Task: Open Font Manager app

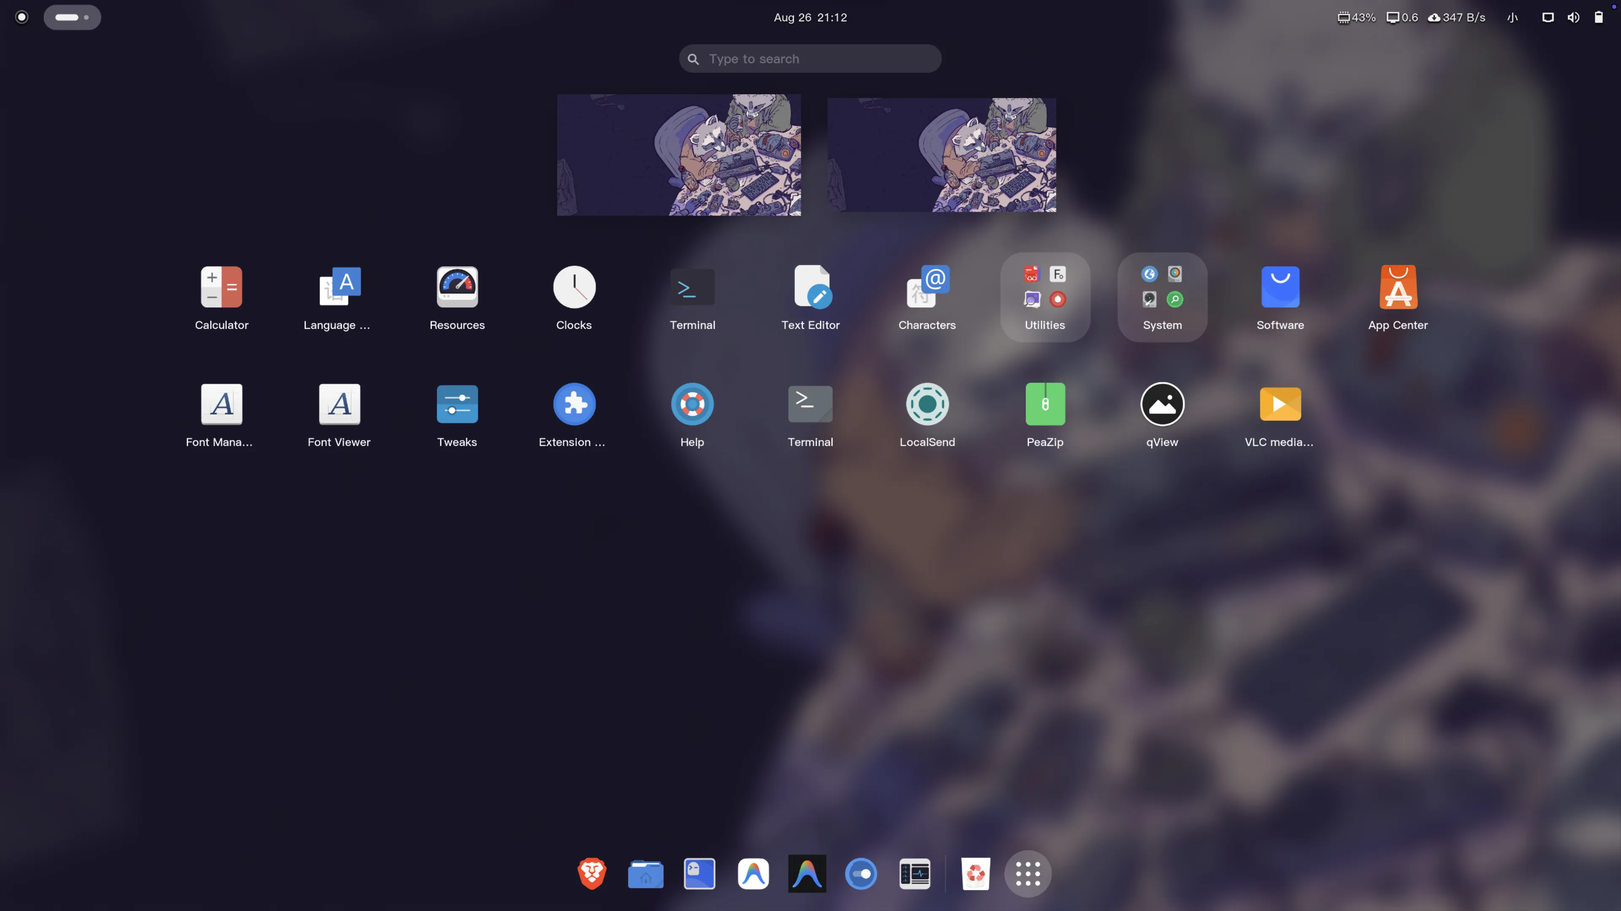Action: (x=222, y=404)
